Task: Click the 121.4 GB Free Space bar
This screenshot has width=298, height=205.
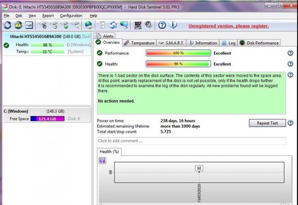Action: click(47, 119)
